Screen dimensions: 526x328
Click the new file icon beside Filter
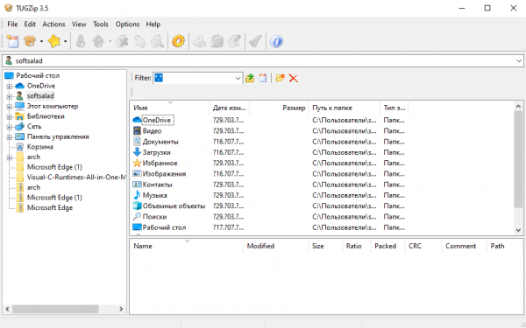click(x=263, y=79)
